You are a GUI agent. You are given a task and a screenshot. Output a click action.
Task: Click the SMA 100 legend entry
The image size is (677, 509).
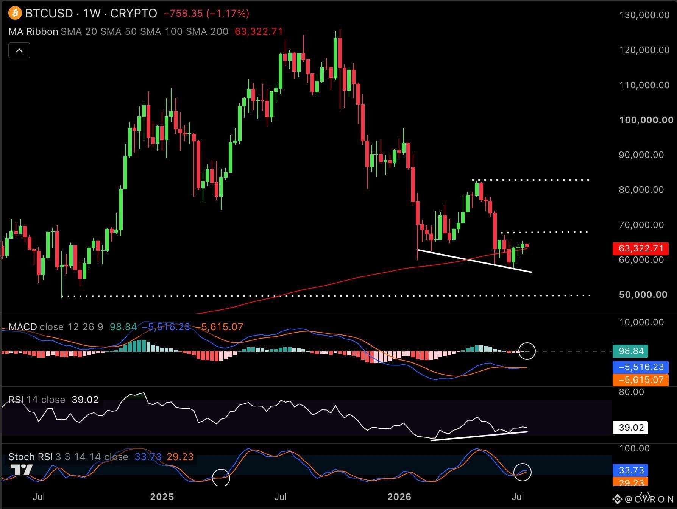tap(161, 31)
